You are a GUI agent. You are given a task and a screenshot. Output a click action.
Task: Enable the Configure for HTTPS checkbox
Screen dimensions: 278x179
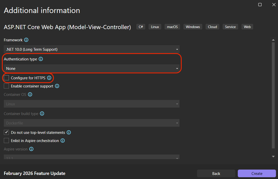[x=6, y=78]
